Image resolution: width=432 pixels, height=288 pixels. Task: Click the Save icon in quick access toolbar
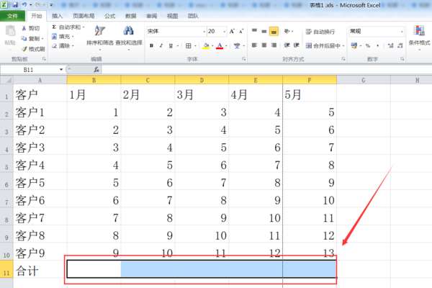click(x=15, y=5)
